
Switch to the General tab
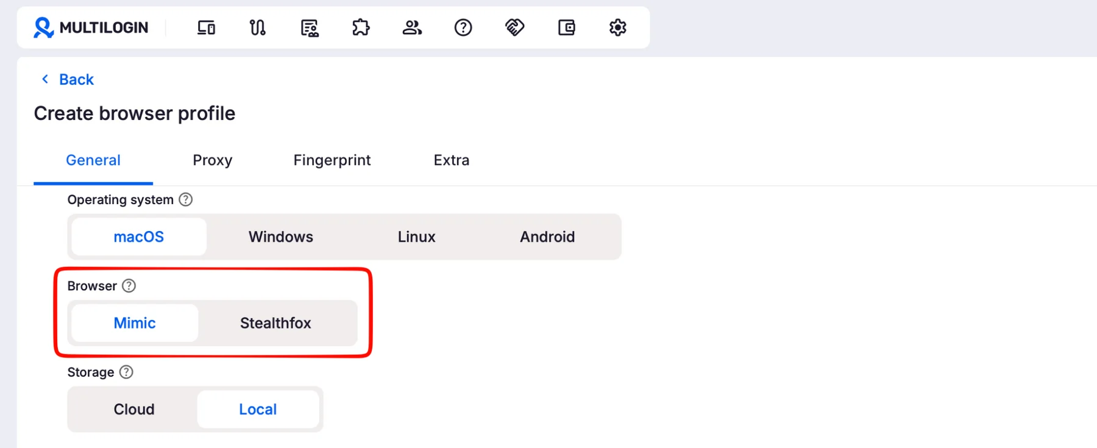tap(93, 160)
